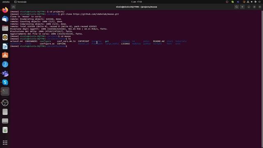Click configure.ac in ls output
Screen dimensions: 263x148
47,44
